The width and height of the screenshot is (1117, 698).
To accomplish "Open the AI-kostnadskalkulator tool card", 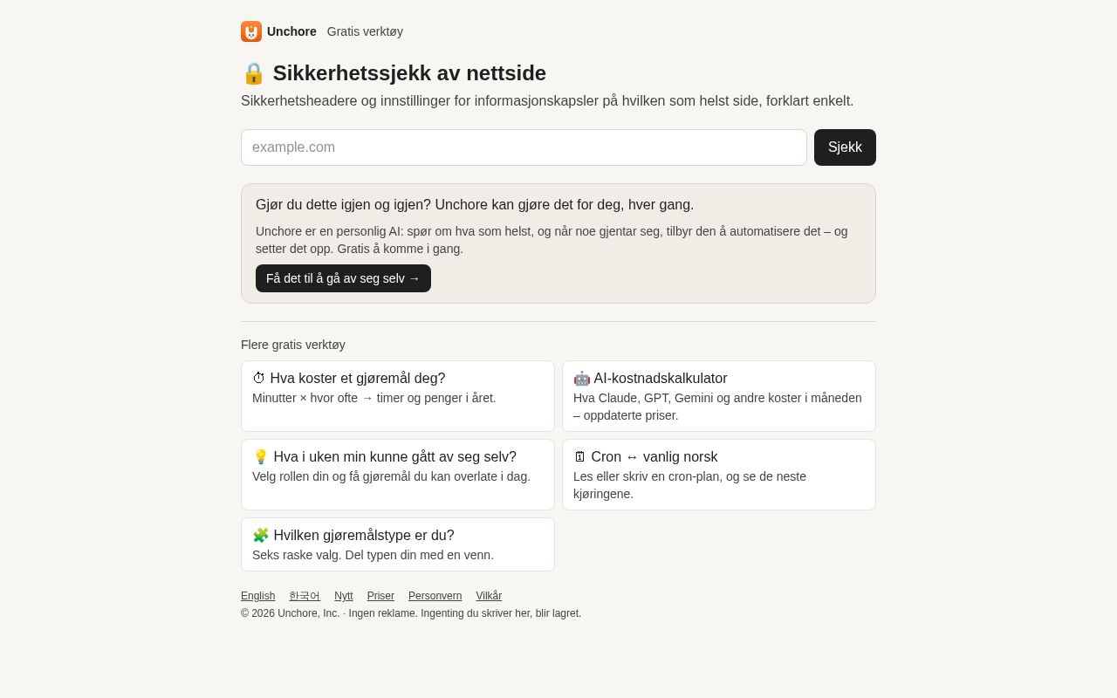I will (719, 396).
